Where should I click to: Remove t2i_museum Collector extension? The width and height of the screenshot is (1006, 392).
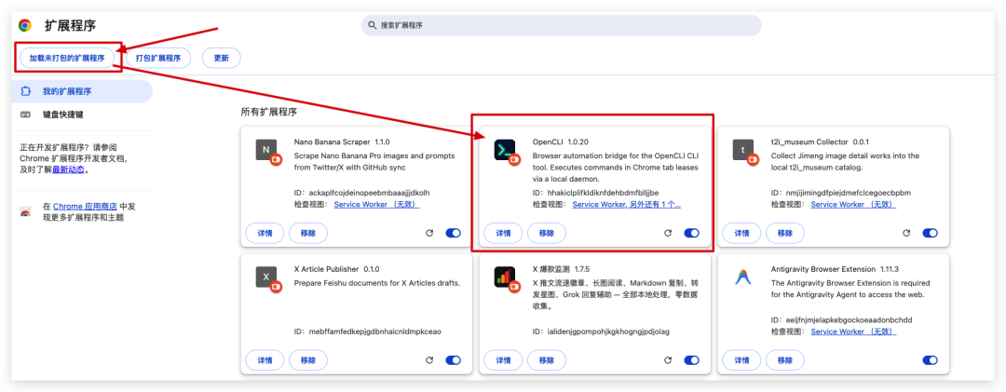point(785,234)
